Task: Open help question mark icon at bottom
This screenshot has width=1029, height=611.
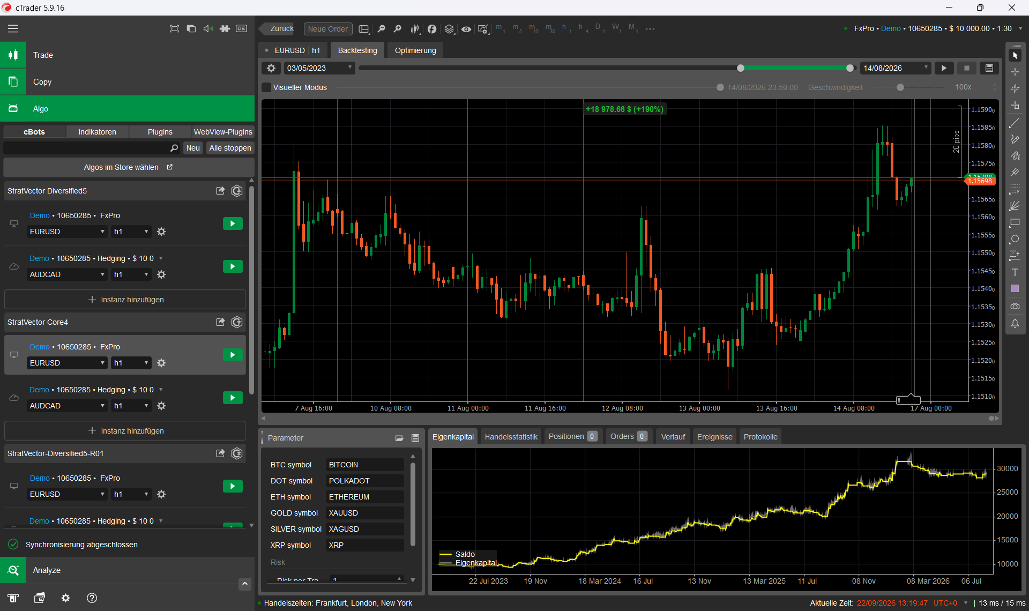Action: (92, 598)
